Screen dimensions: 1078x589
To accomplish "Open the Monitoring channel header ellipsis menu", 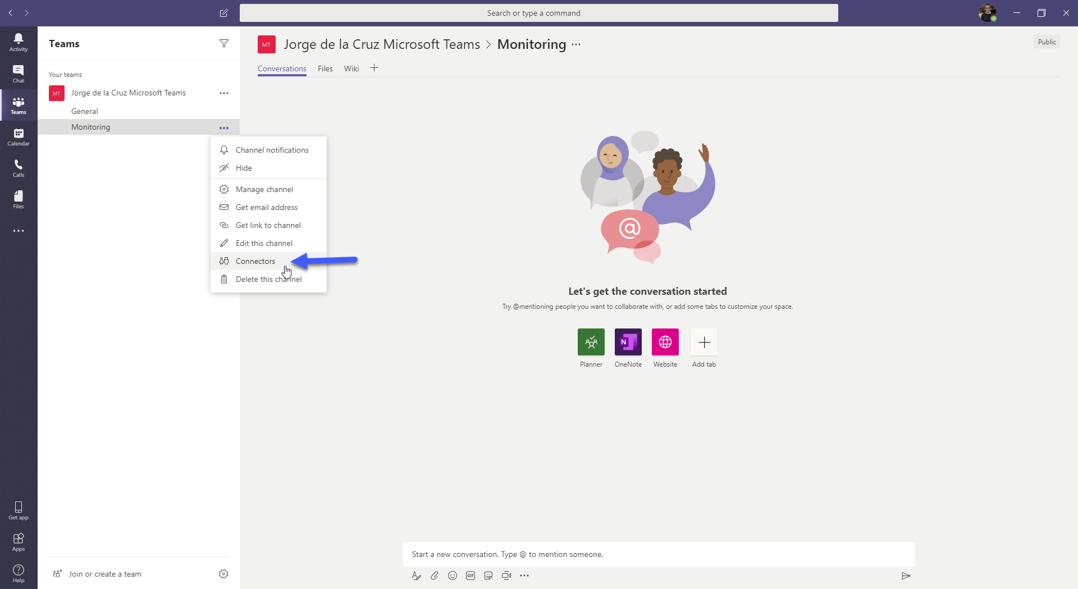I will 577,44.
